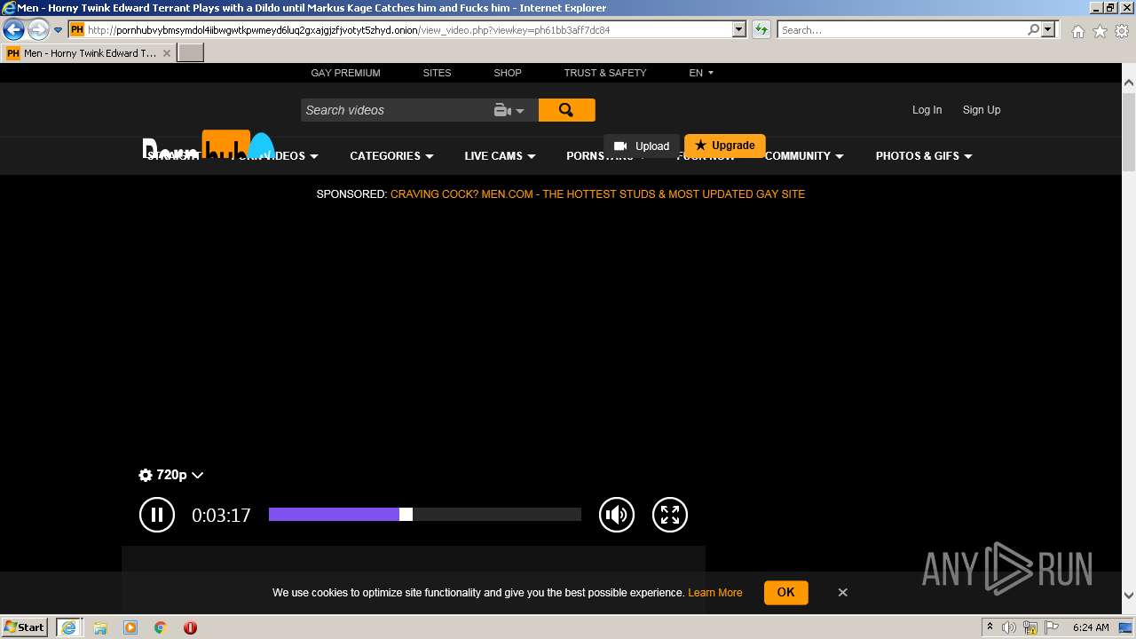Click the Action Center flag icon
This screenshot has height=639, width=1136.
point(1053,627)
